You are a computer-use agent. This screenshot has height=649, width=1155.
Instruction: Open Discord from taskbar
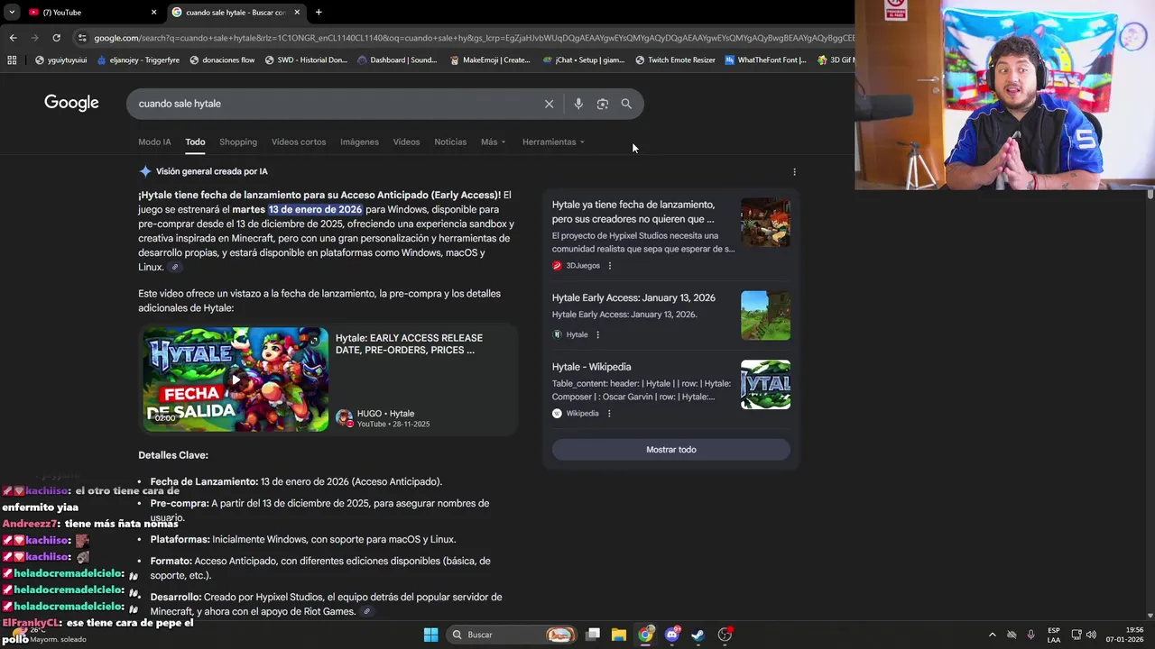[x=672, y=635]
